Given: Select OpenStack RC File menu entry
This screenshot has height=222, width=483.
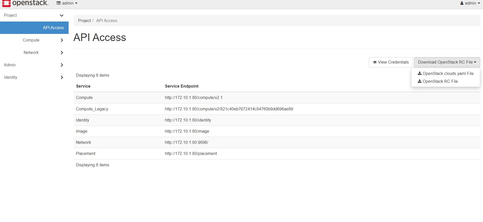Looking at the screenshot, I should (x=440, y=81).
